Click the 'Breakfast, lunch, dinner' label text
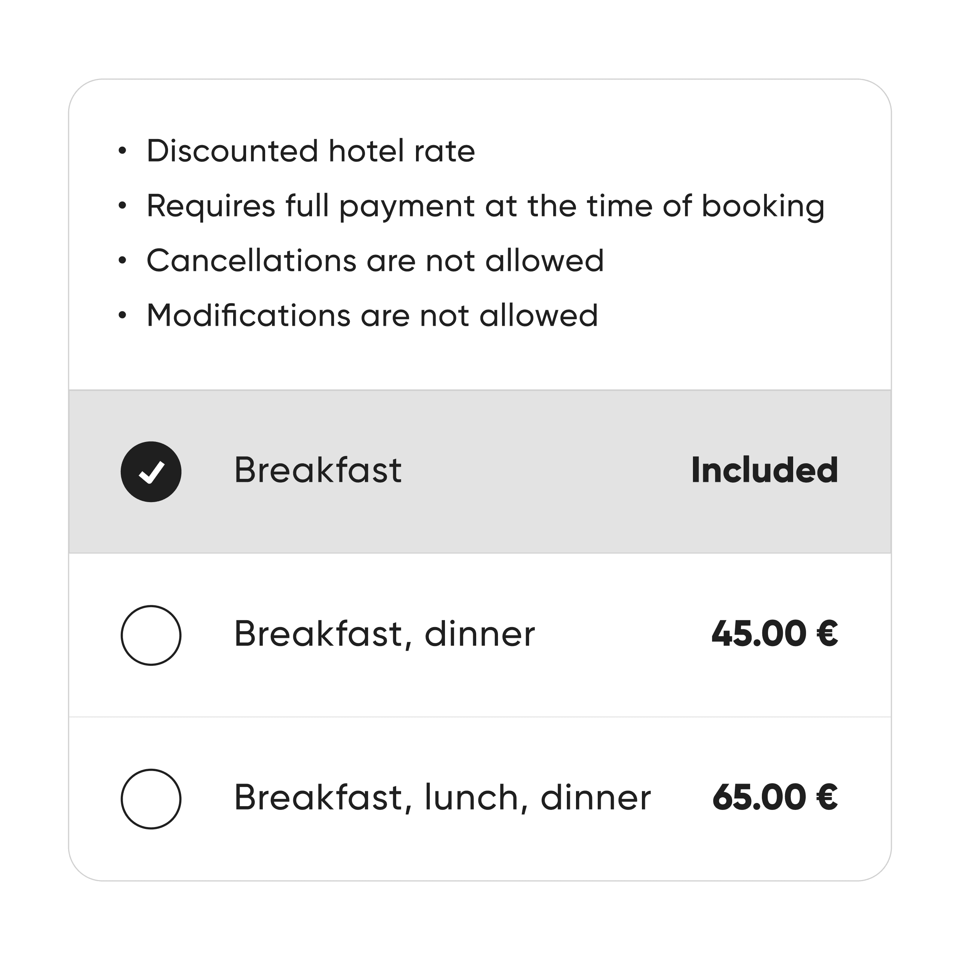The width and height of the screenshot is (960, 960). 442,797
